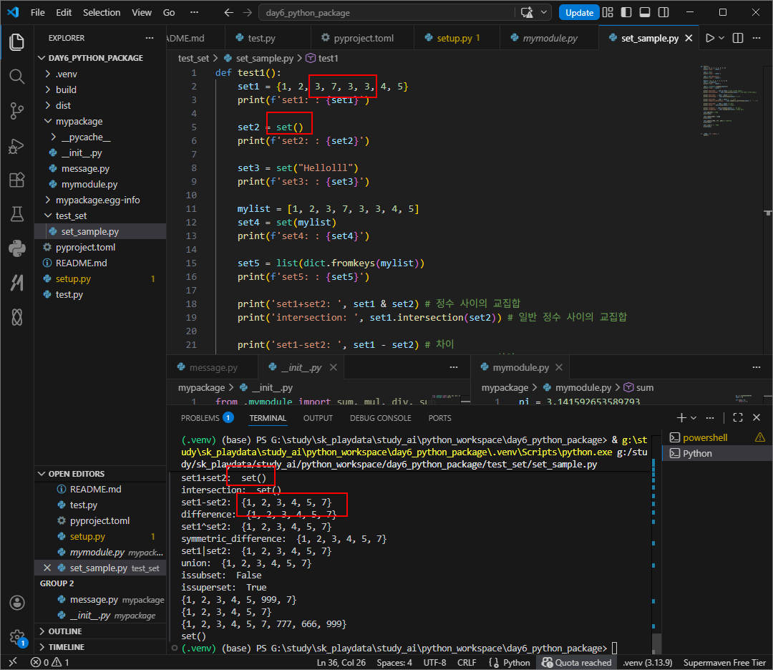Click the blue Update button
Image resolution: width=773 pixels, height=670 pixels.
(x=579, y=12)
